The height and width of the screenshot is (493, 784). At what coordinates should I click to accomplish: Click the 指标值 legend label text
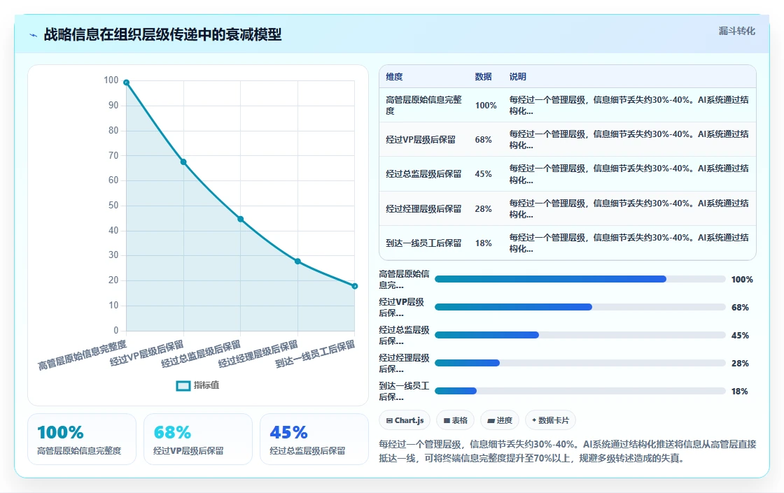pyautogui.click(x=206, y=385)
